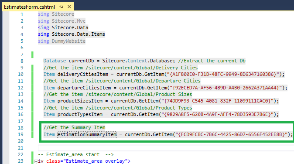Click 'currentDb' variable on line 8
This screenshot has height=164, width=294.
tap(81, 61)
